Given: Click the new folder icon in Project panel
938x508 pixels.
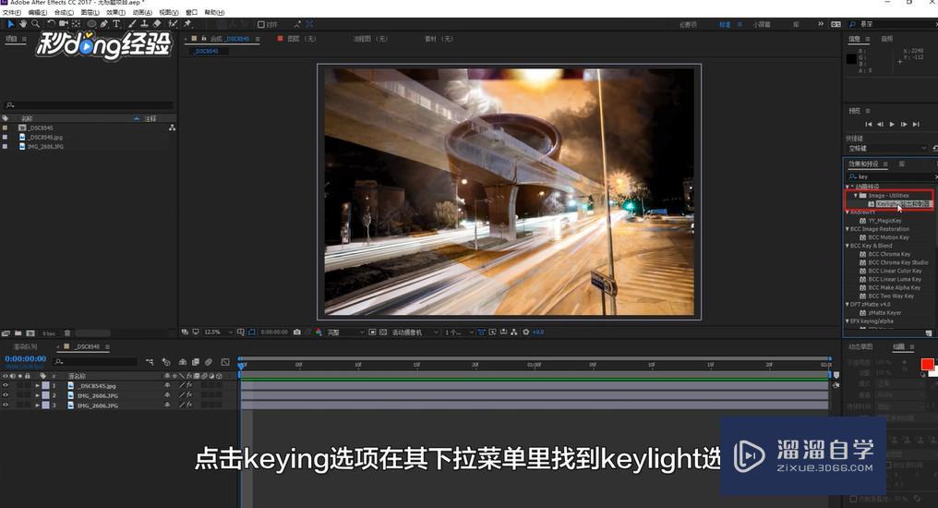Looking at the screenshot, I should pos(18,333).
